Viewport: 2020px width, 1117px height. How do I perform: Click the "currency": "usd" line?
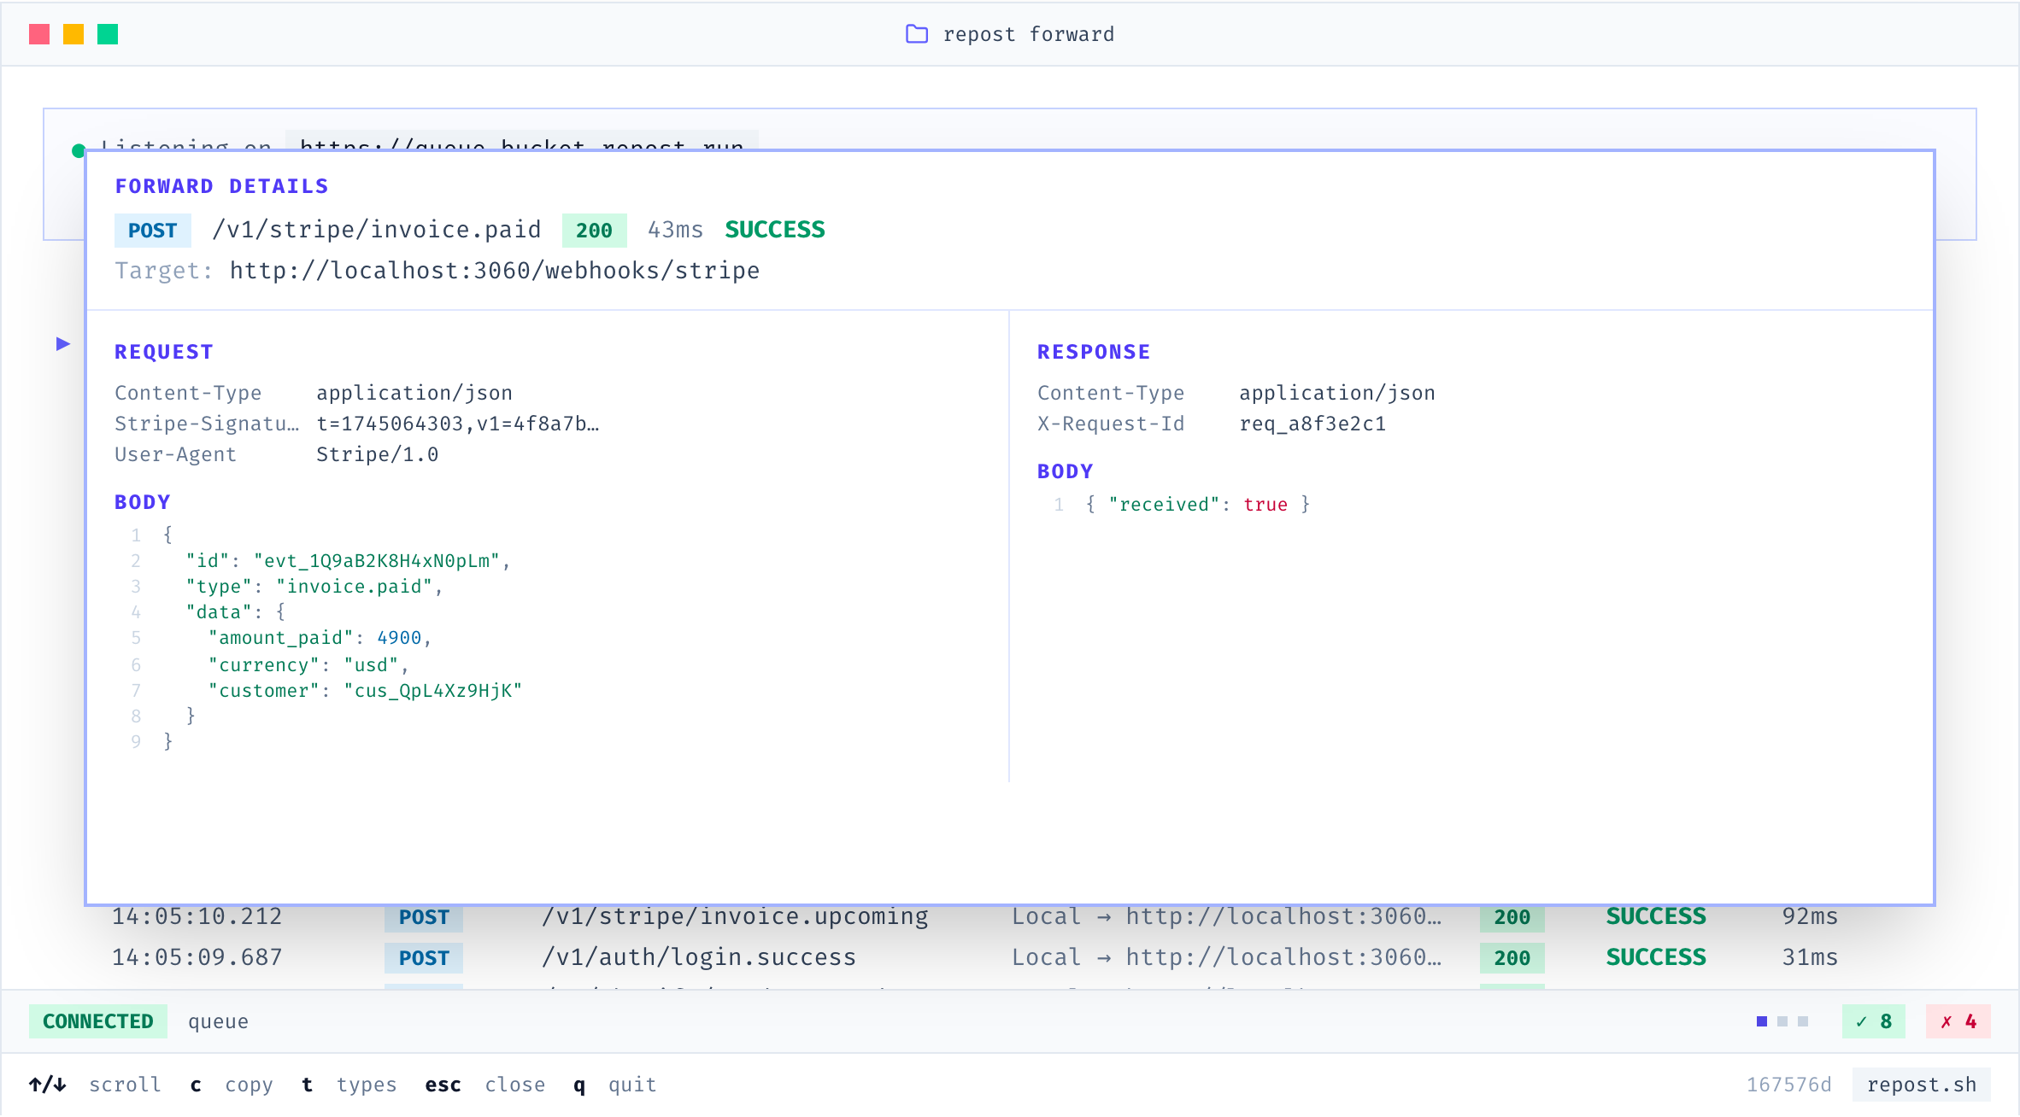[x=308, y=665]
